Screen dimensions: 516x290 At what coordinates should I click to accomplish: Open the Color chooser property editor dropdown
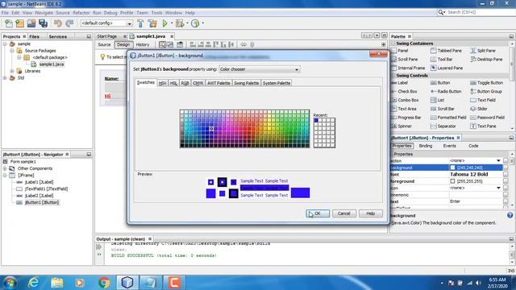(x=297, y=70)
